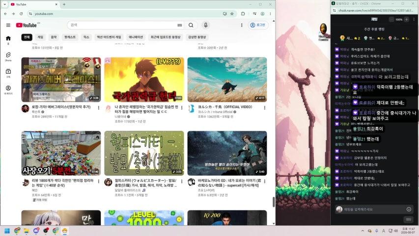419x236 pixels.
Task: Open ヨルシカ - 千鳥 OFFICIAL VIDEO title
Action: pos(225,107)
